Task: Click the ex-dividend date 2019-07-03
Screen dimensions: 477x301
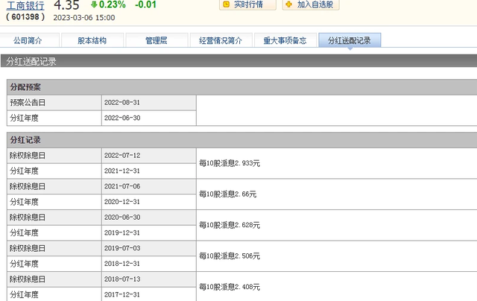Action: (x=122, y=248)
